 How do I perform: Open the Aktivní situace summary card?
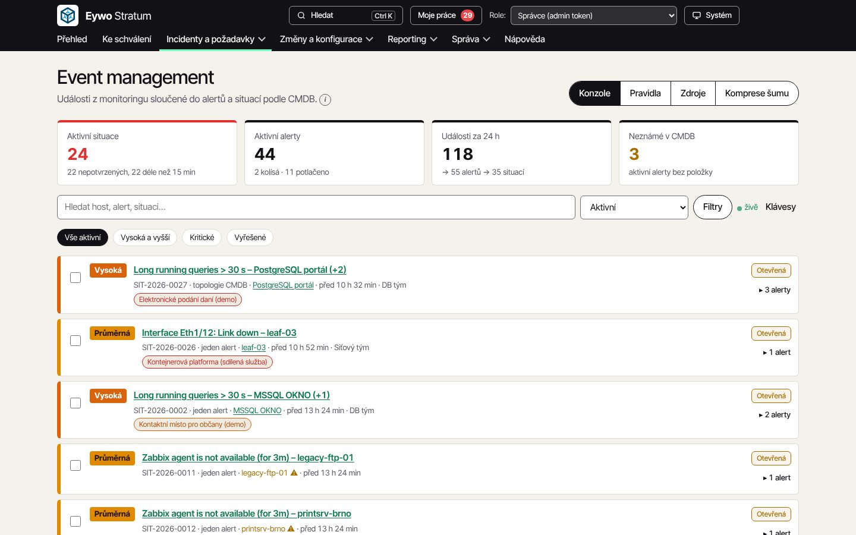[147, 153]
